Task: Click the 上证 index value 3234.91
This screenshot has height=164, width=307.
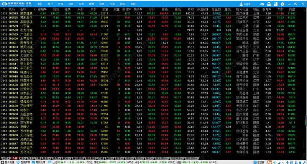Action: click(x=62, y=162)
